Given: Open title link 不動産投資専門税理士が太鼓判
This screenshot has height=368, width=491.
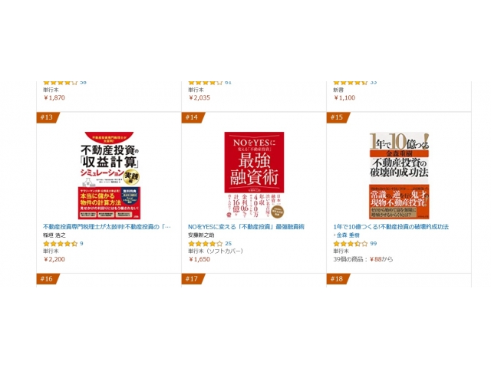Looking at the screenshot, I should (x=107, y=227).
